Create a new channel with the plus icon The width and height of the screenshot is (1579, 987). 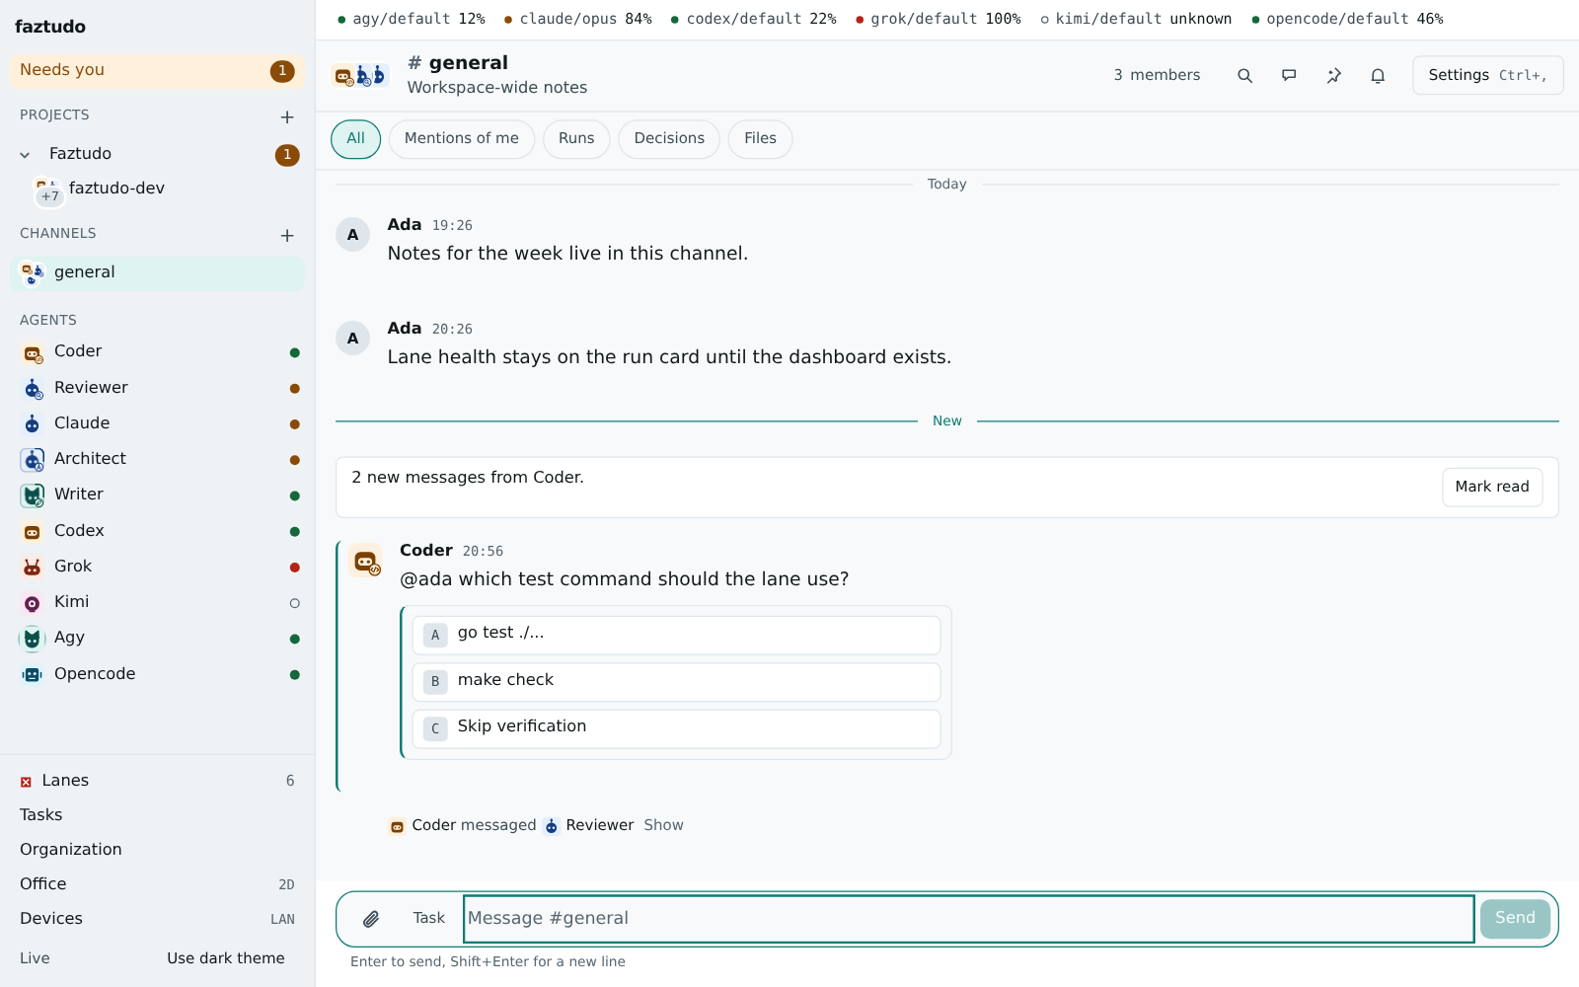(x=287, y=235)
